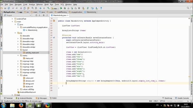Viewport: 193px width, 108px height.
Task: Click the Scroll from Source target icon
Action: click(36, 15)
